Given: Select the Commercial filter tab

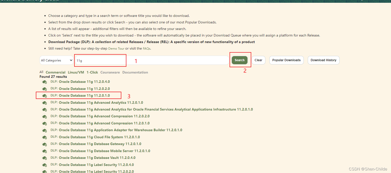Looking at the screenshot, I should click(55, 72).
